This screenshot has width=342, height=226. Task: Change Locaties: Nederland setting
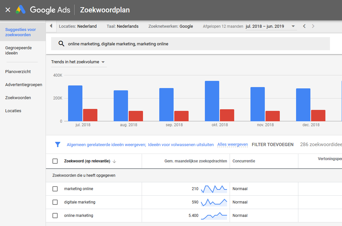point(78,26)
